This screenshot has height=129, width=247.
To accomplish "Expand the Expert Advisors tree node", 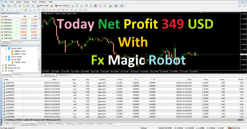I will click(x=3, y=68).
